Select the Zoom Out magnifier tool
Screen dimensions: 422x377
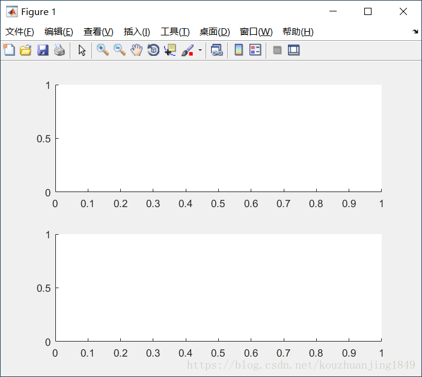click(120, 50)
